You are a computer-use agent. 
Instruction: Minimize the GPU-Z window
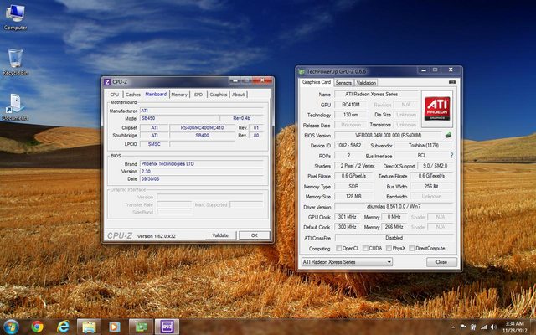(x=424, y=70)
